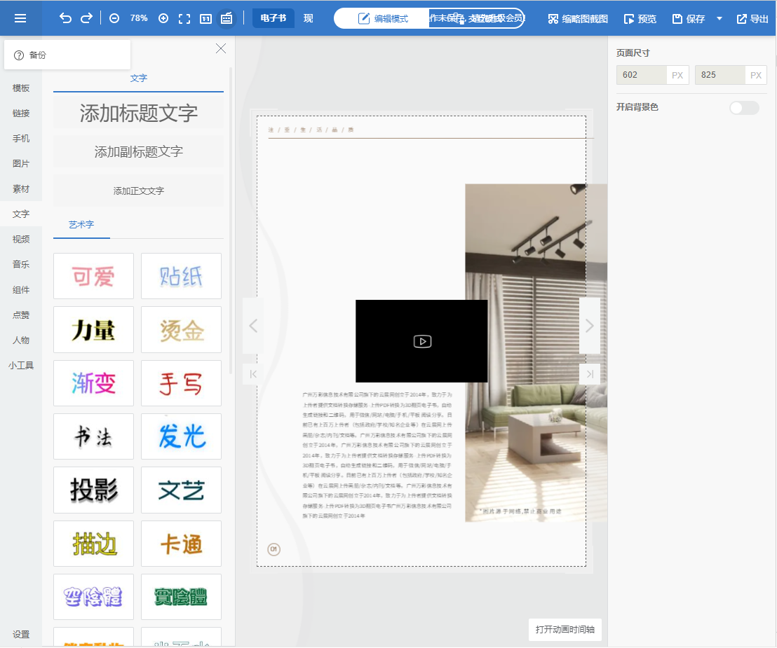
Task: Play the video on the canvas
Action: [422, 342]
